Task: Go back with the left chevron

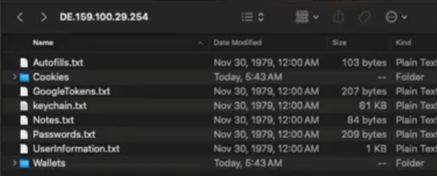Action: click(20, 17)
